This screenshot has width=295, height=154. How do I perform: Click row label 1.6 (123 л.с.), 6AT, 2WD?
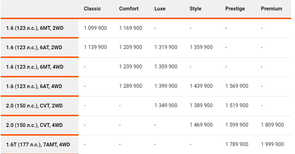tap(34, 48)
